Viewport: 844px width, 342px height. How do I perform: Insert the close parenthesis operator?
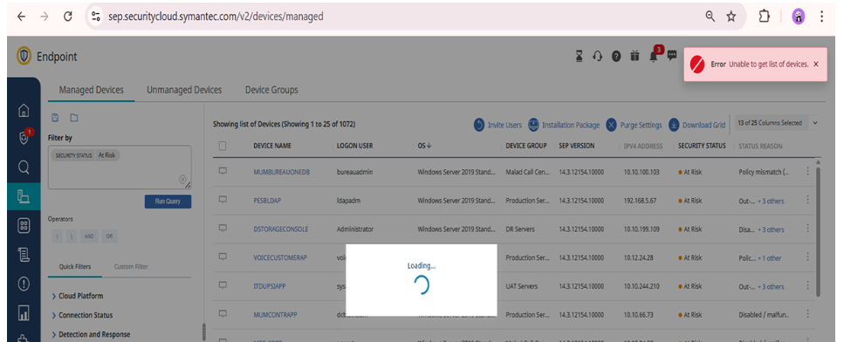coord(71,236)
